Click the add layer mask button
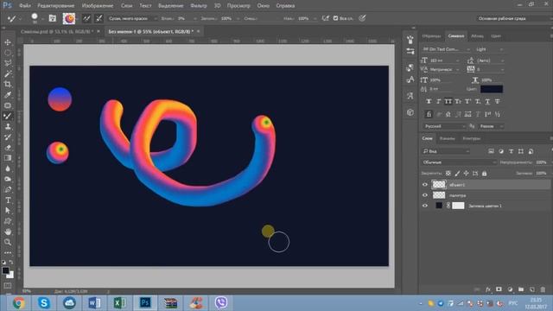This screenshot has height=311, width=553. click(499, 289)
